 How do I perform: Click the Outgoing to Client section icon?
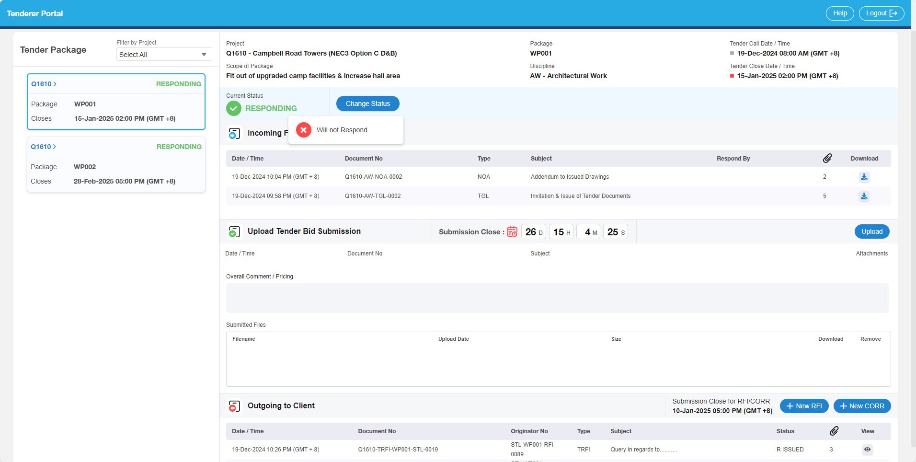234,406
